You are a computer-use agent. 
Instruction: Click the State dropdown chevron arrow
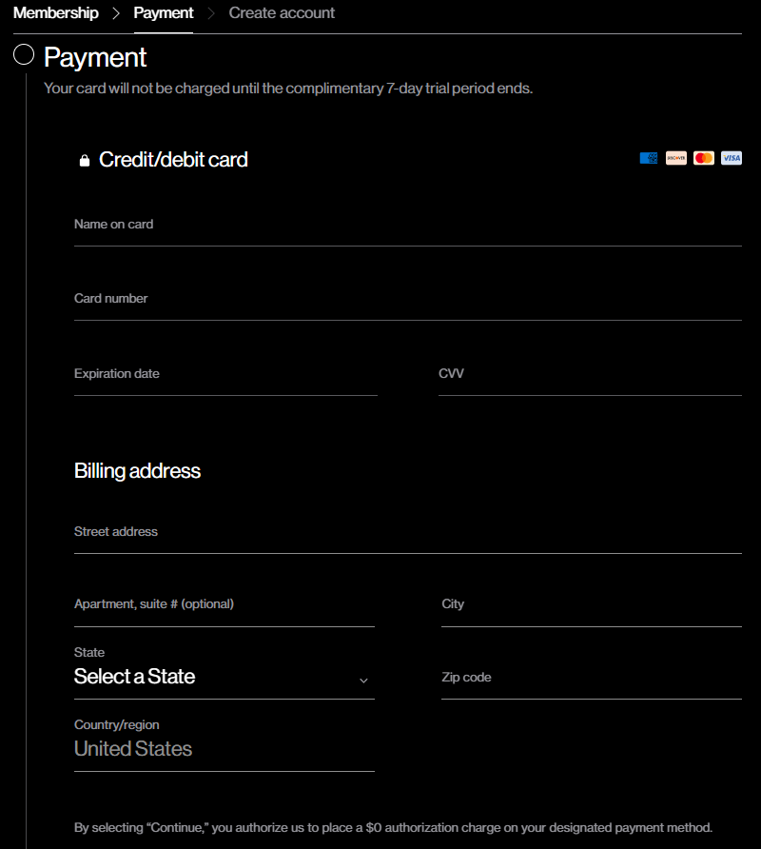click(363, 681)
